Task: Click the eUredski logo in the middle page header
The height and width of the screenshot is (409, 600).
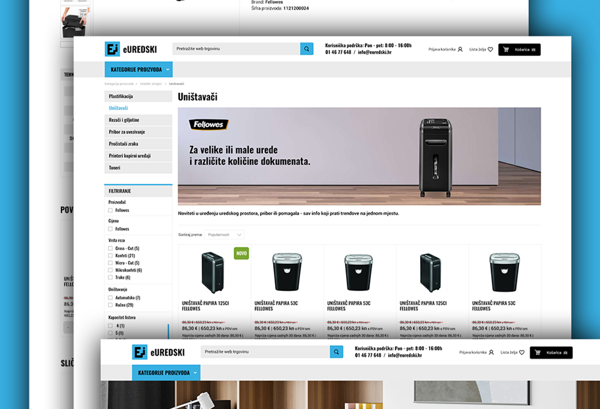Action: pyautogui.click(x=131, y=49)
